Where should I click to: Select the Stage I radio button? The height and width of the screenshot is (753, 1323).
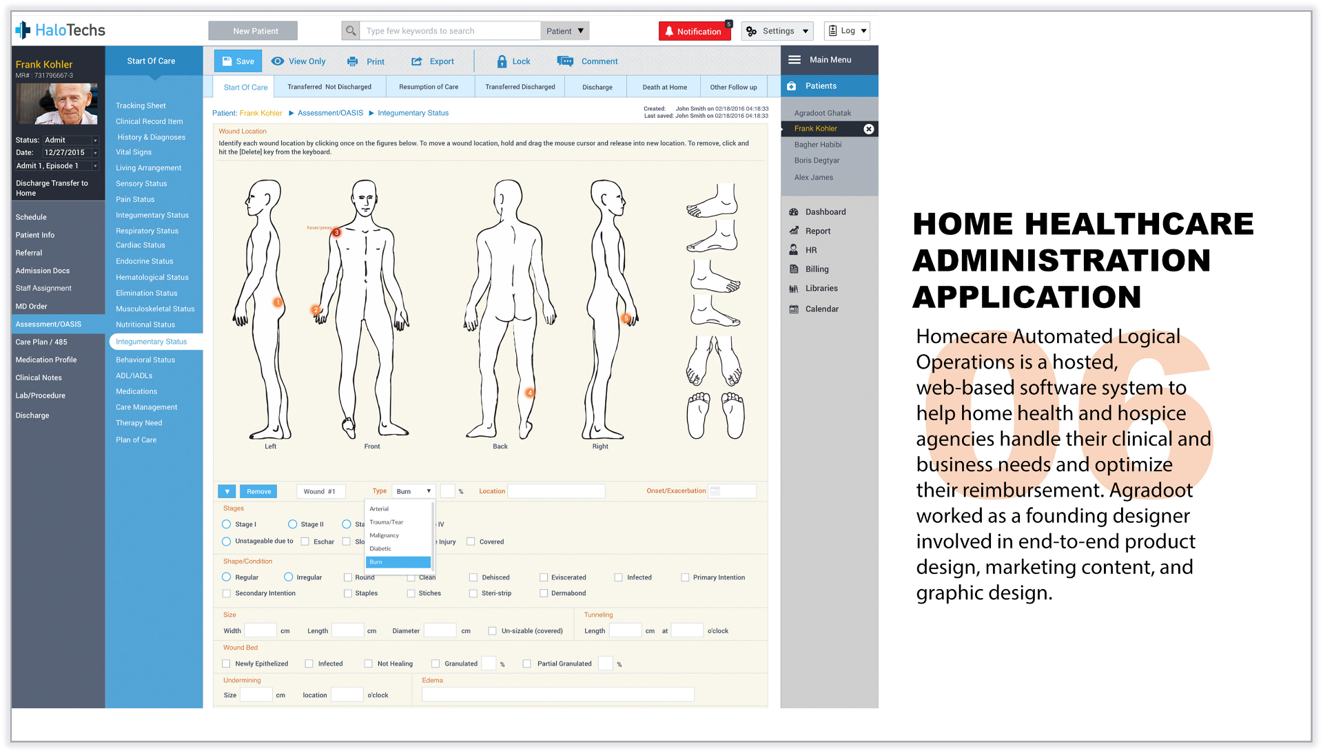[227, 524]
